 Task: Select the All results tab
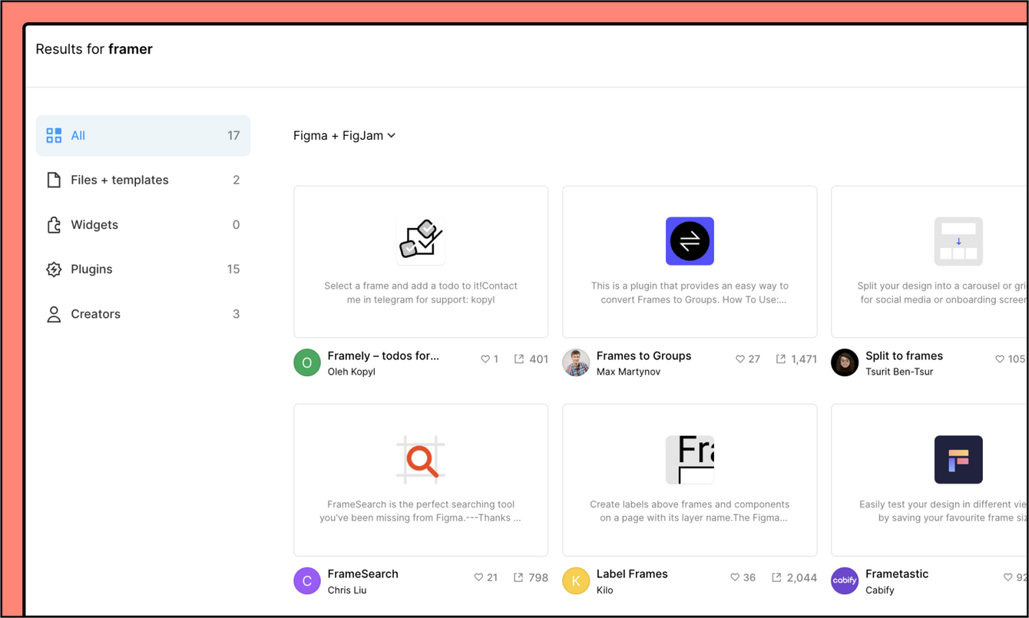pos(143,136)
